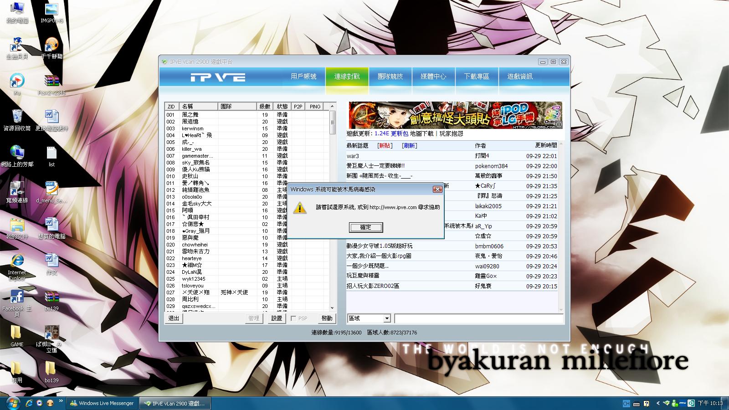Sort player list by 名稱 column header
This screenshot has width=729, height=410.
199,107
